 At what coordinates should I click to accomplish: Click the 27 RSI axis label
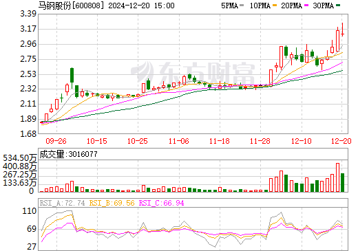[32, 247]
